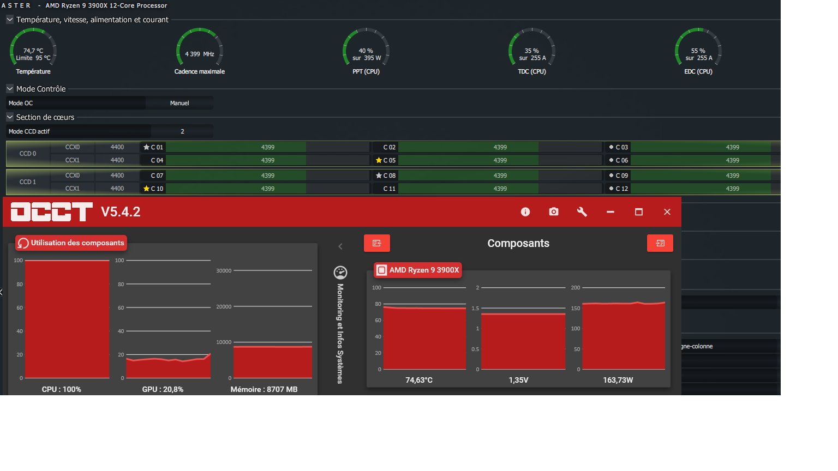
Task: Toggle the dot marker on core C 12
Action: (x=611, y=189)
